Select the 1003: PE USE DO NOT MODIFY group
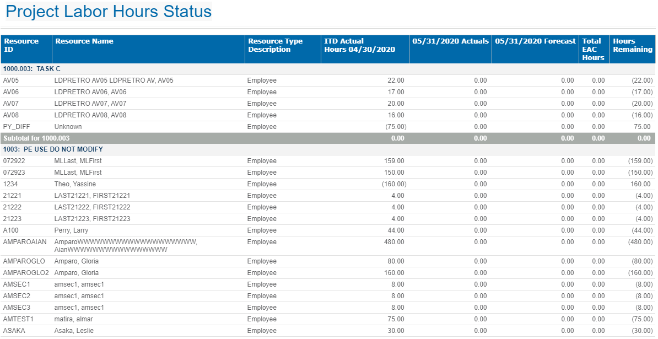 (x=53, y=149)
